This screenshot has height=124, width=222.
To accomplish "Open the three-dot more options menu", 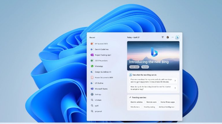I will click(x=173, y=37).
